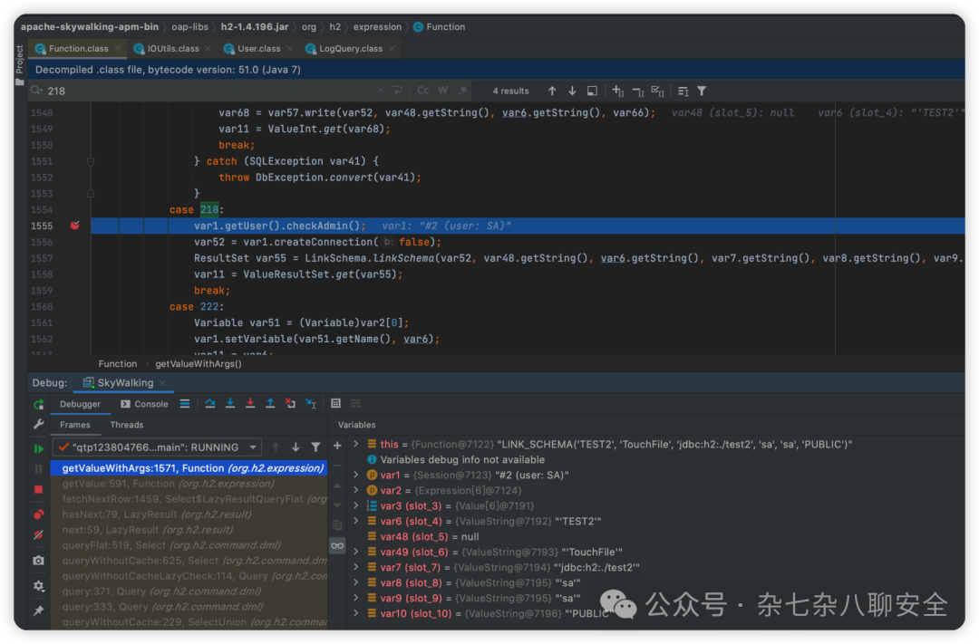The image size is (979, 644).
Task: Expand the var3 (slot_3) node
Action: pos(356,505)
